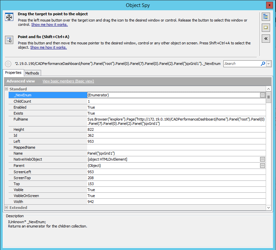Switch to the Methods tab
This screenshot has width=276, height=250.
pos(32,73)
